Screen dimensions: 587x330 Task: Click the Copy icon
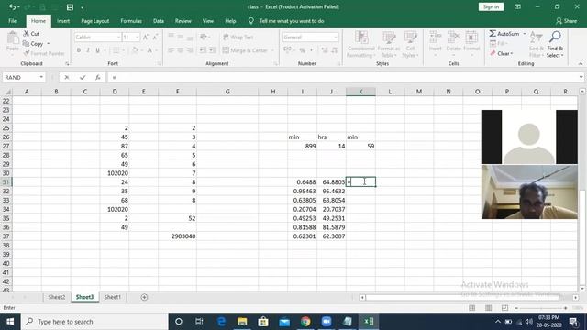pos(26,44)
